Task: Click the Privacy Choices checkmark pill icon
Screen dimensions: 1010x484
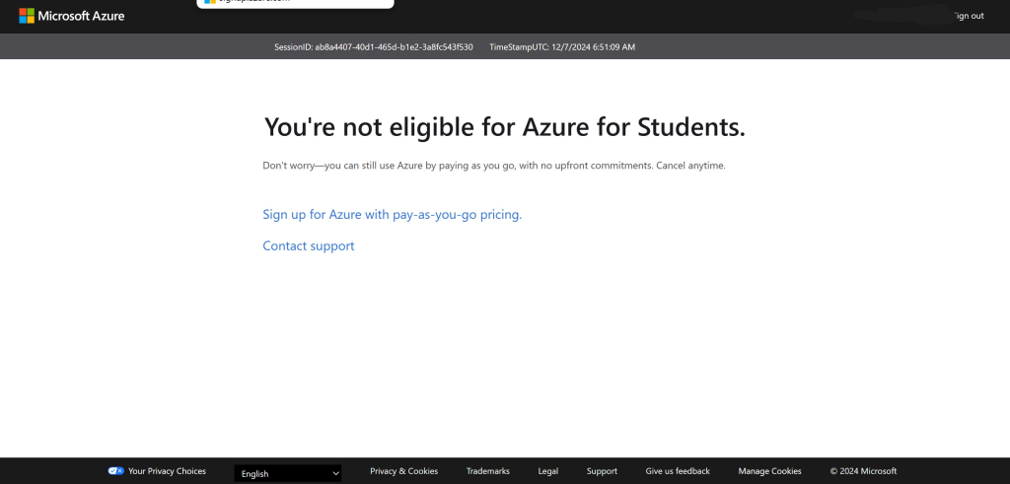Action: [x=115, y=471]
